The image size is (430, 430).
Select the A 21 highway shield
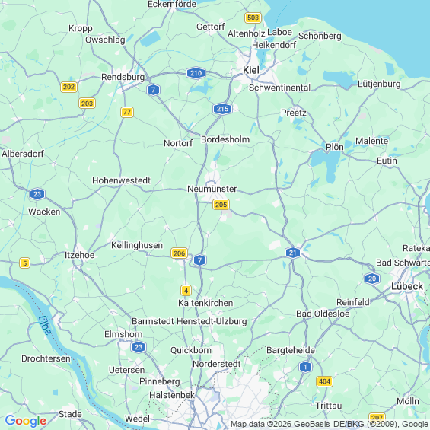click(293, 253)
